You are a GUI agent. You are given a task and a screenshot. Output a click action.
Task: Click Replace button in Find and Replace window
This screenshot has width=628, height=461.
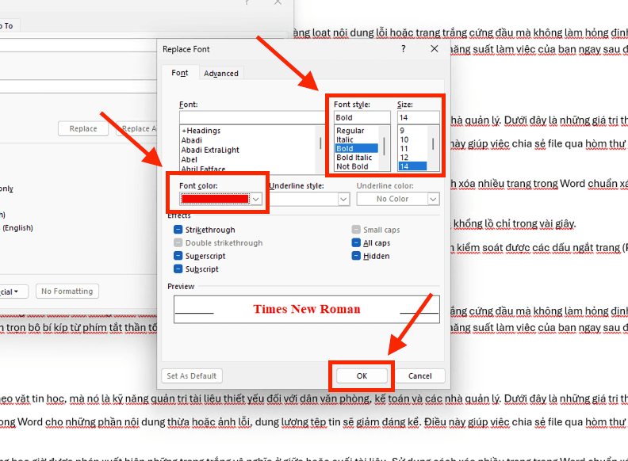(x=83, y=128)
